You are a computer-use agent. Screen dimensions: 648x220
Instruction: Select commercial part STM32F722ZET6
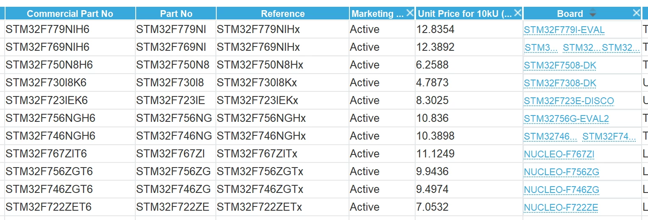[48, 207]
